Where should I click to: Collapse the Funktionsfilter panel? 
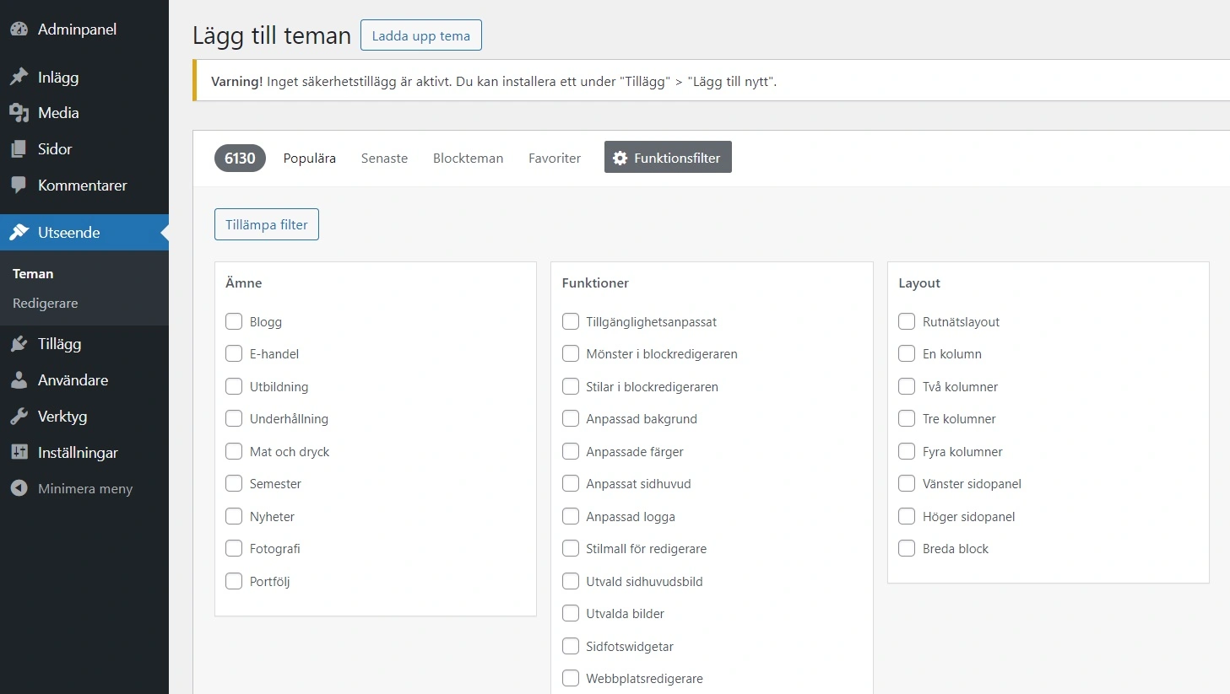[x=668, y=157]
